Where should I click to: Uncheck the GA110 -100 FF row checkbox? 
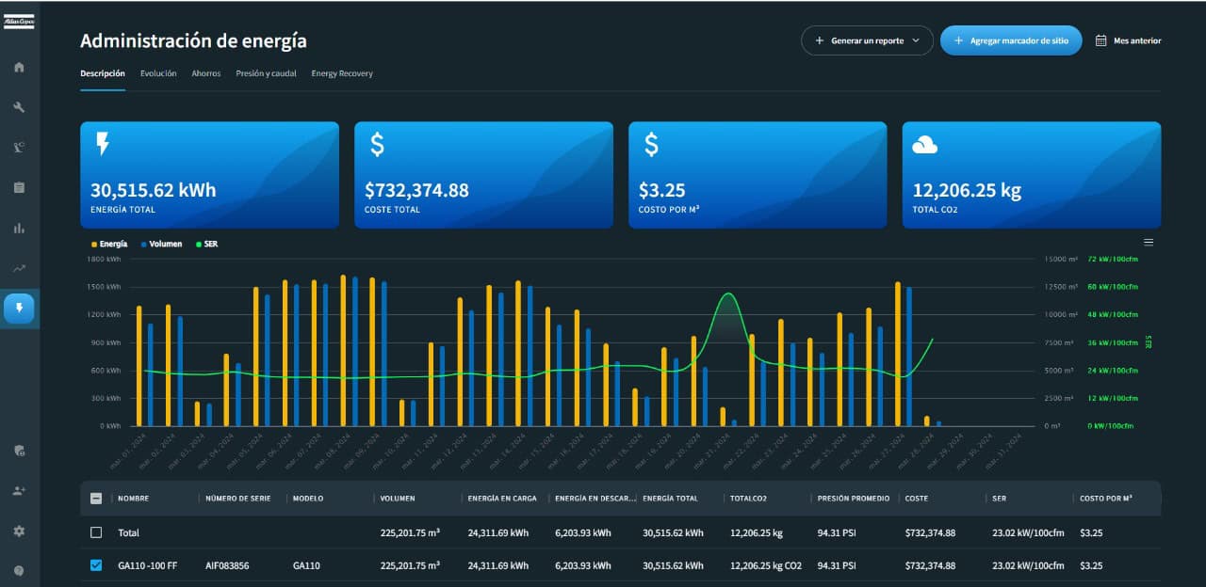point(96,565)
